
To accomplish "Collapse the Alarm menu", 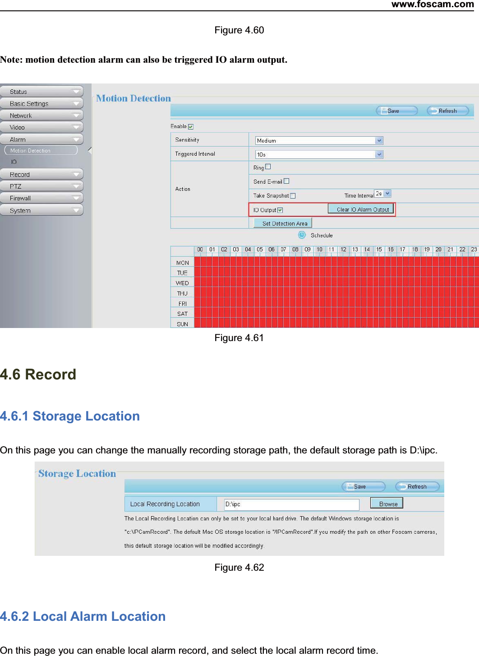I will click(41, 139).
